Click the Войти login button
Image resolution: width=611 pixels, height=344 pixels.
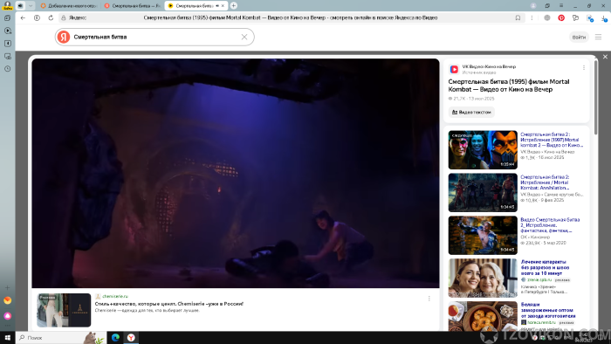(579, 37)
